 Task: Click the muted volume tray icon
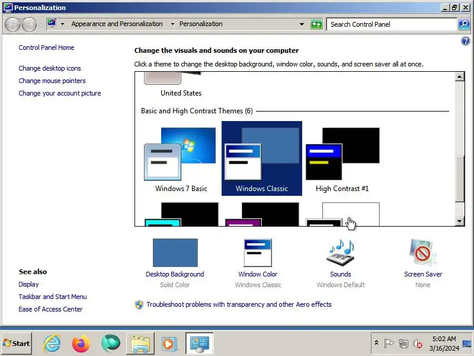(418, 344)
